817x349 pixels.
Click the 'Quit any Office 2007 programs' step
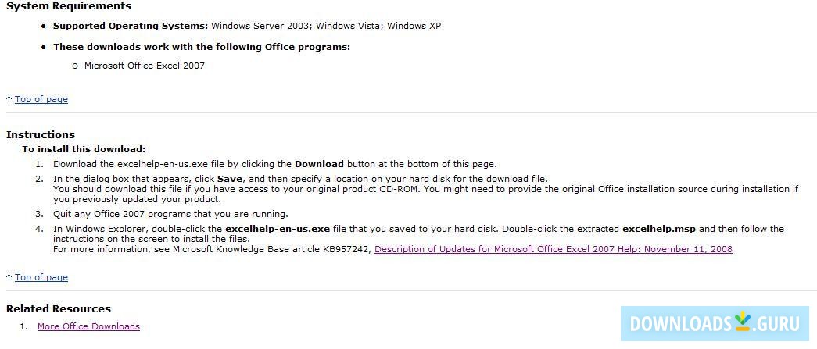pos(170,214)
